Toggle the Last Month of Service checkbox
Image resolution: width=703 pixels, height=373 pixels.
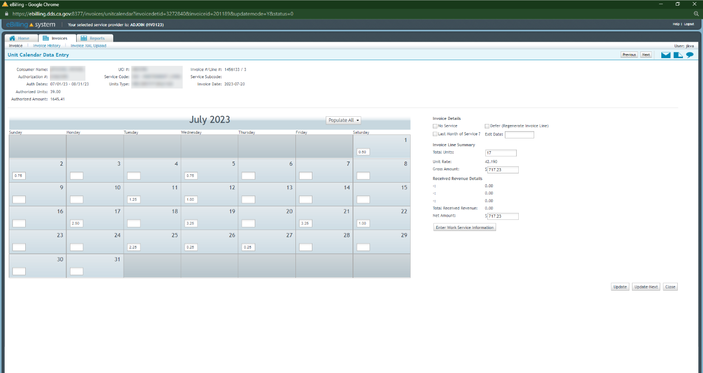tap(435, 134)
